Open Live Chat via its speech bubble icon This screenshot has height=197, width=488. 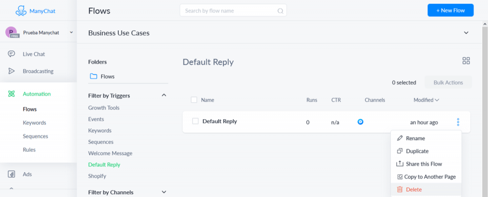pos(11,54)
